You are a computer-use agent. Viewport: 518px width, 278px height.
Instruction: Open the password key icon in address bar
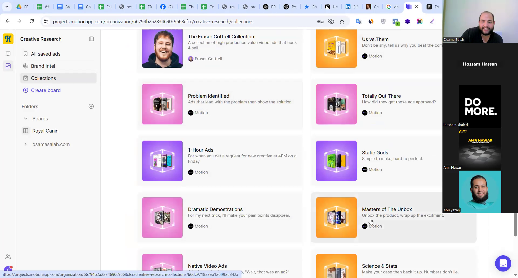(x=320, y=22)
